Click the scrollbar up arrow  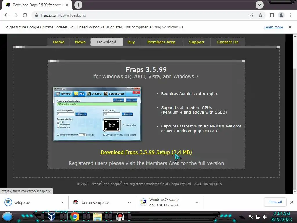coord(295,36)
